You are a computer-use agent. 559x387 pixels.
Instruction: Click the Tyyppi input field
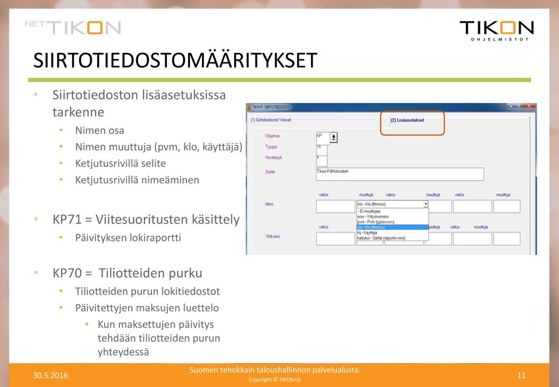(321, 150)
